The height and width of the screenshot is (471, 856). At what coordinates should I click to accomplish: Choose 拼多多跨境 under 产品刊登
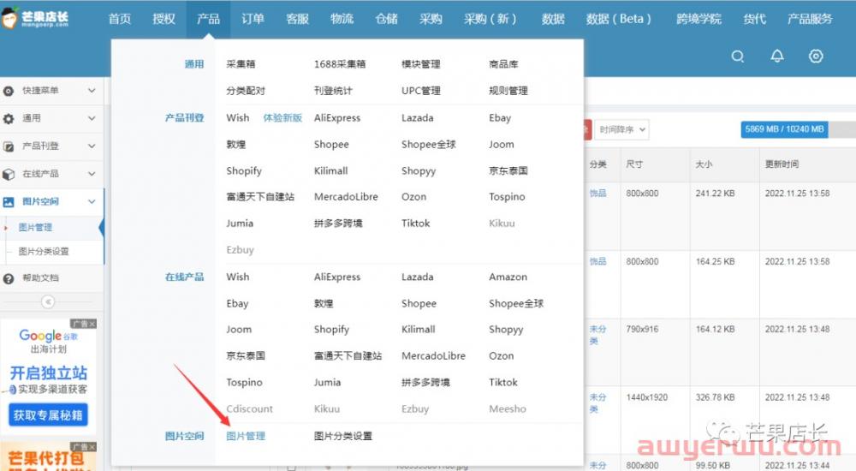(x=338, y=223)
